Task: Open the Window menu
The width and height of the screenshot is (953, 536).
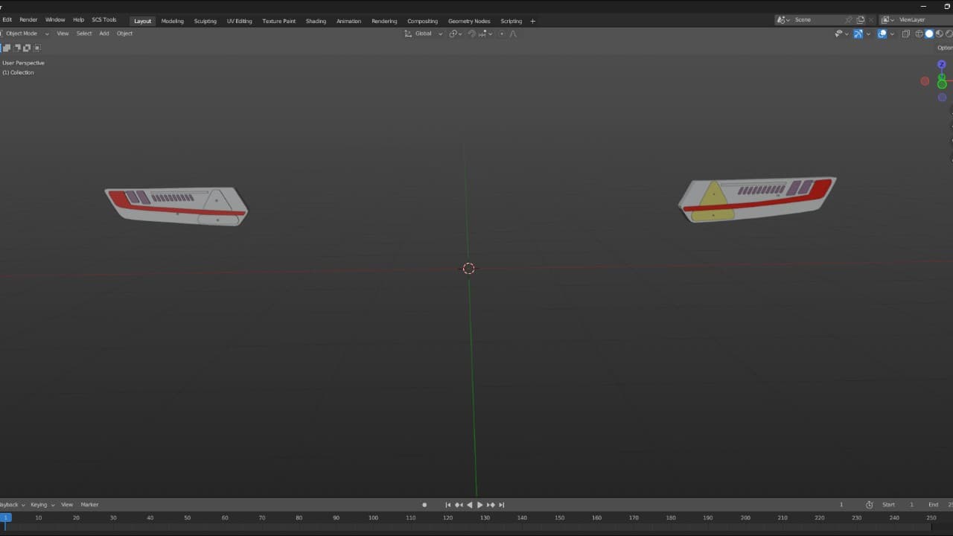Action: click(55, 20)
